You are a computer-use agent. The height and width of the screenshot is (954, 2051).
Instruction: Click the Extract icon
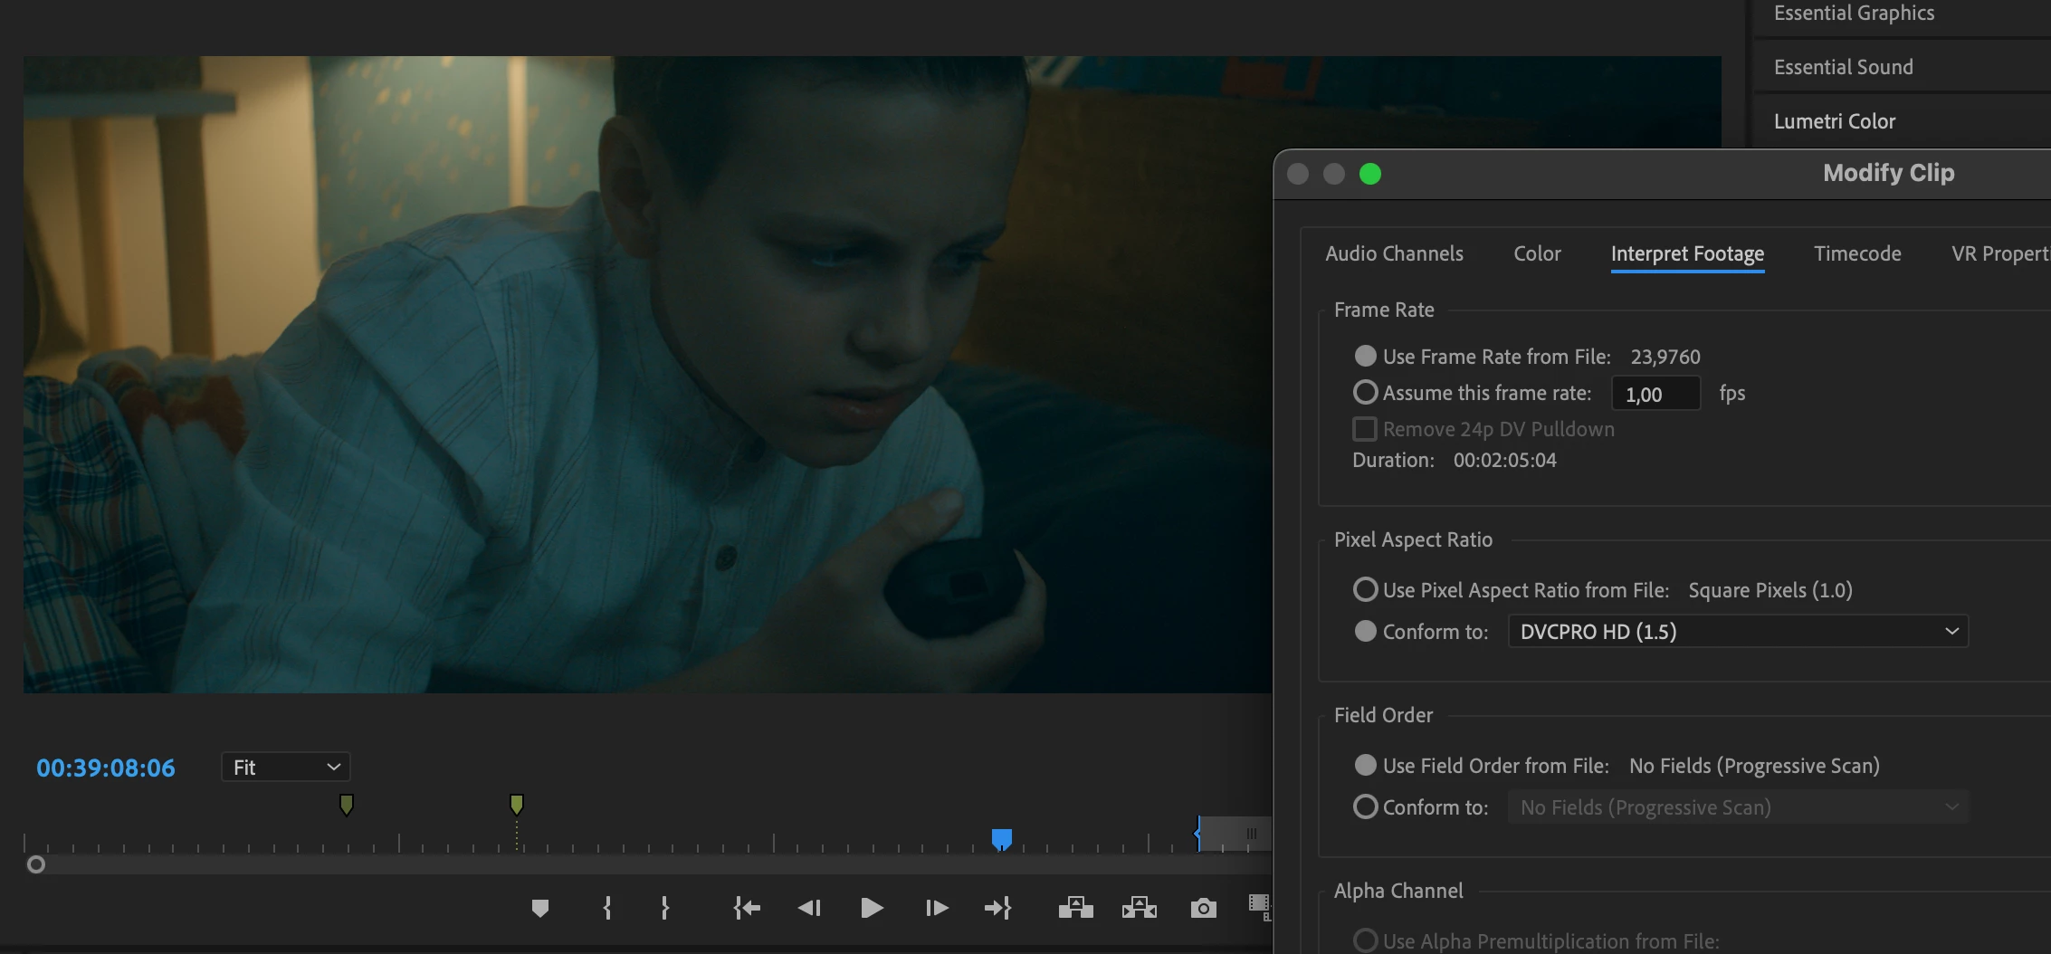(x=1140, y=908)
